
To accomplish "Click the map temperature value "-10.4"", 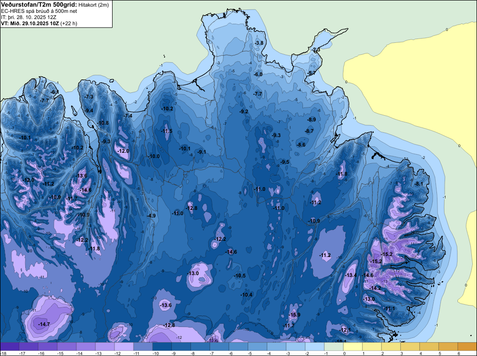I will click(247, 295).
